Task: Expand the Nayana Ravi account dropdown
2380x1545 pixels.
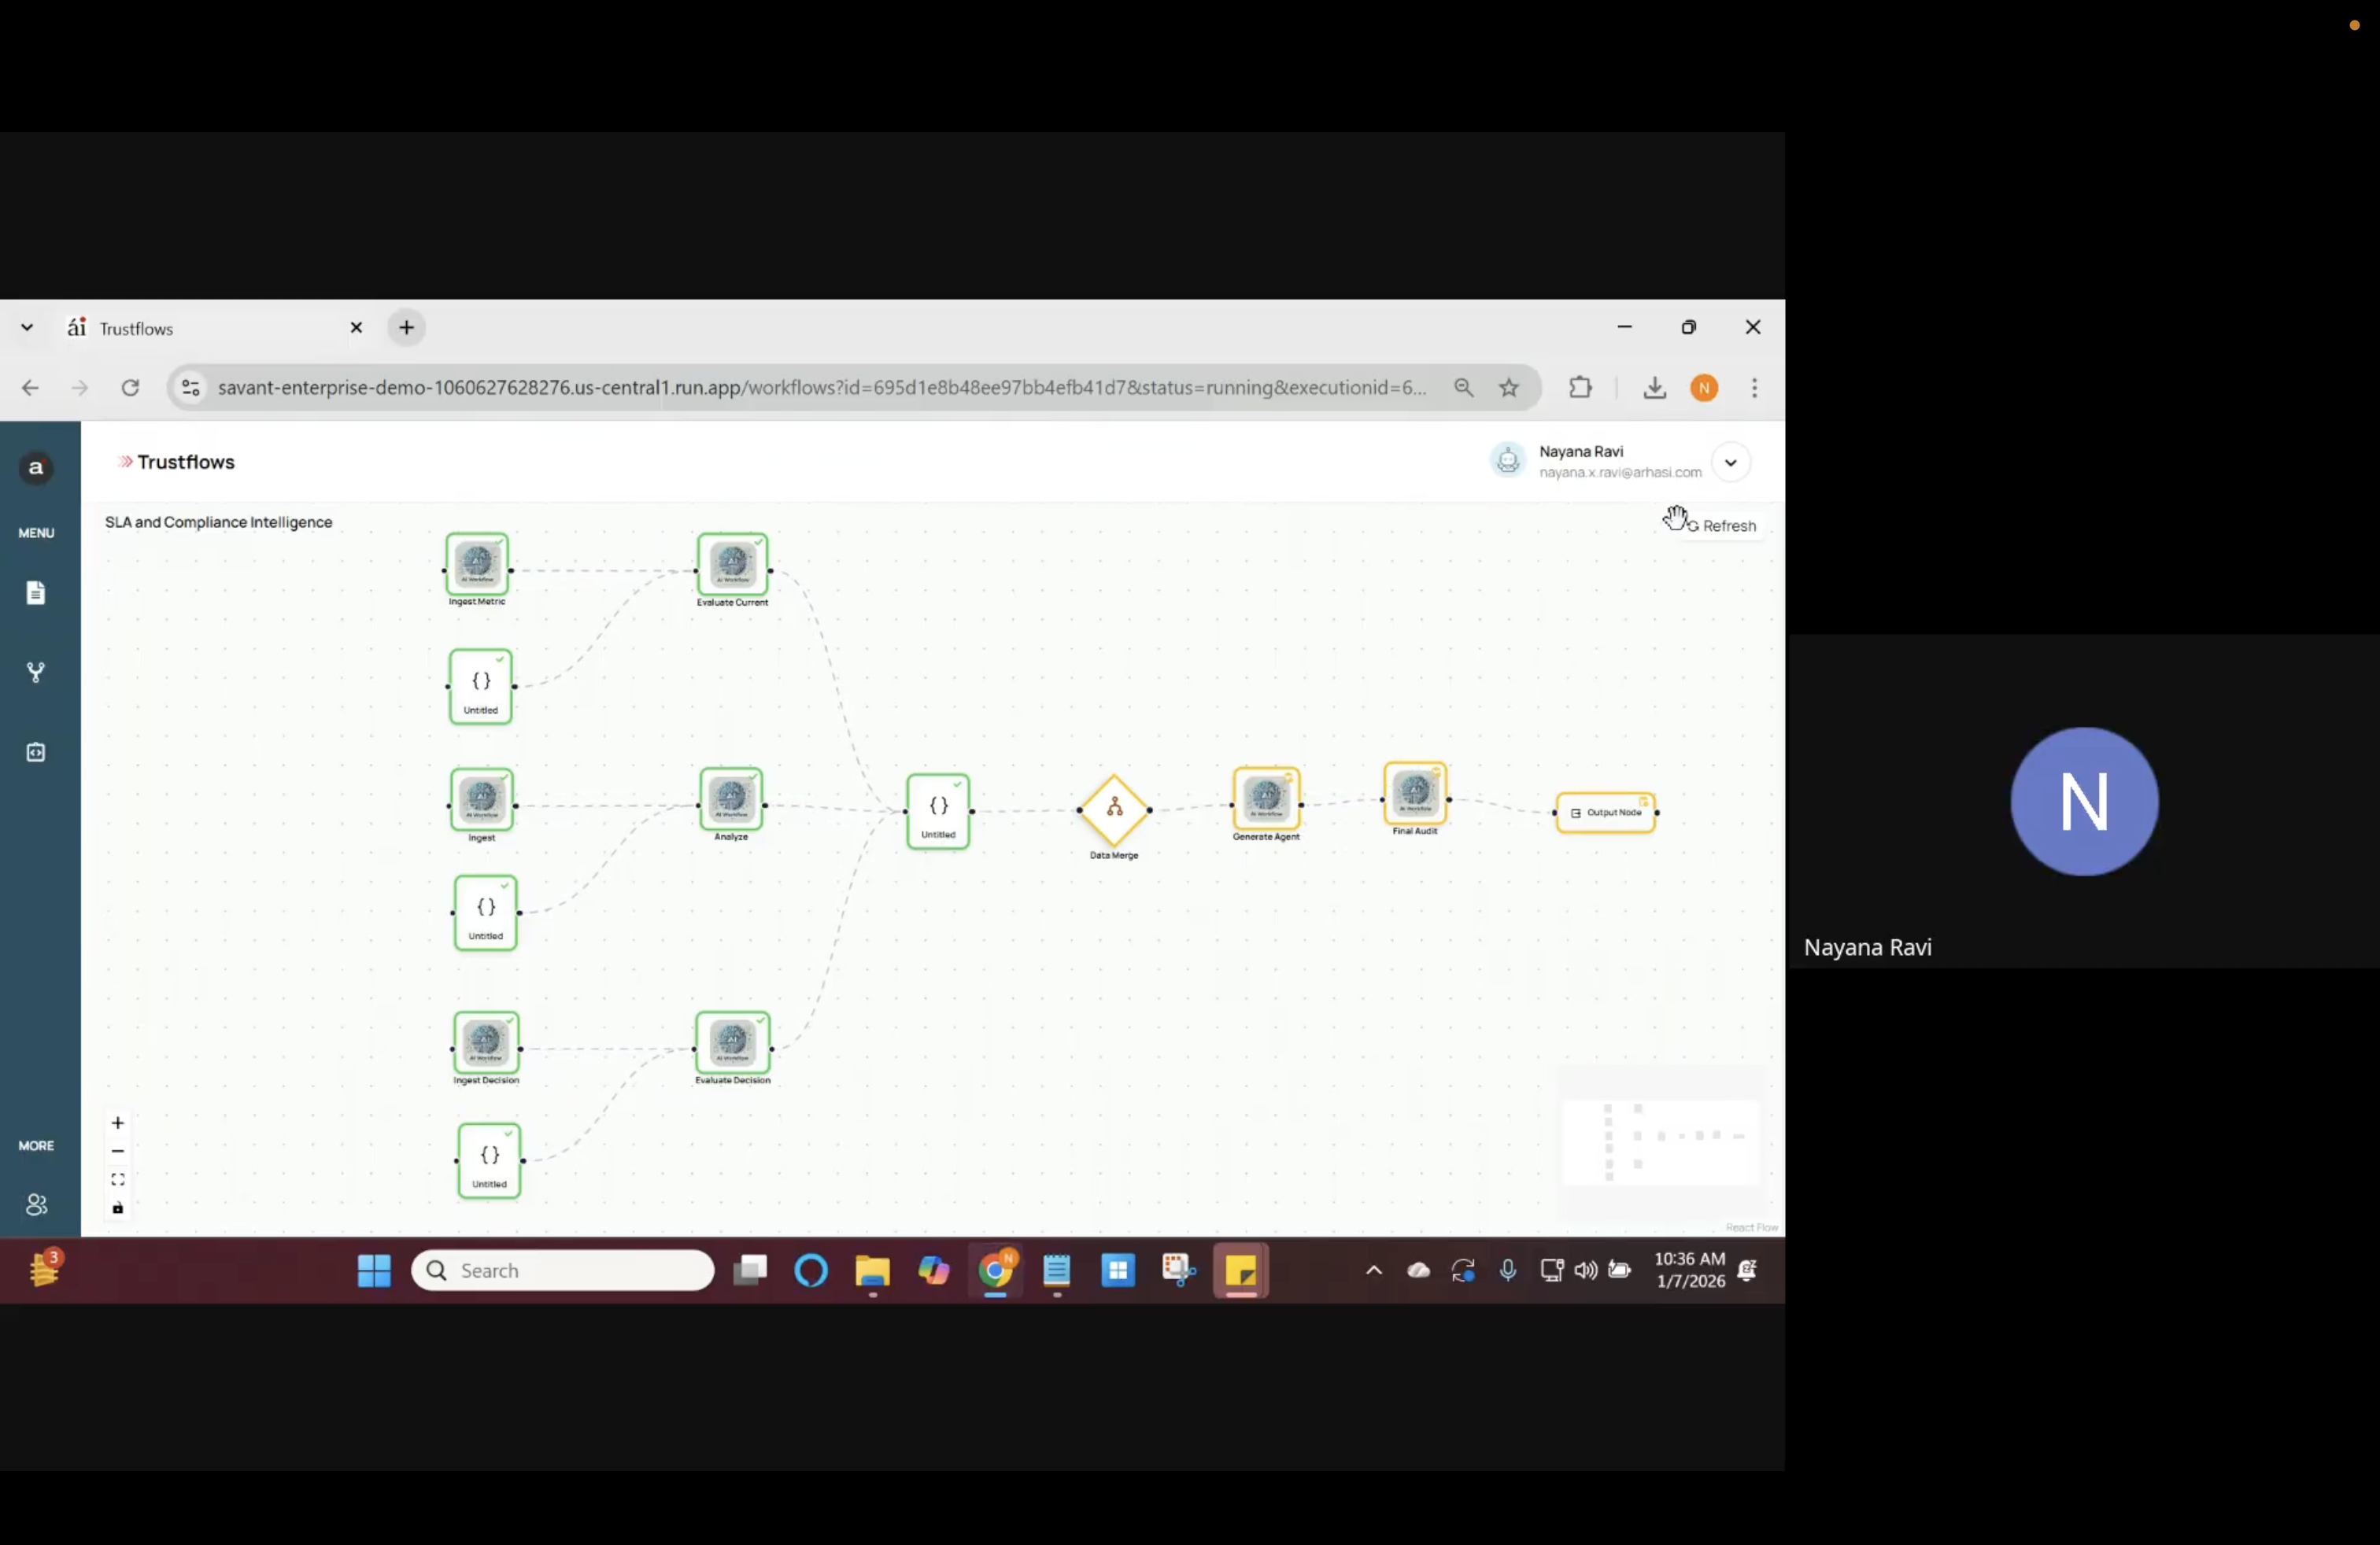Action: [x=1730, y=463]
